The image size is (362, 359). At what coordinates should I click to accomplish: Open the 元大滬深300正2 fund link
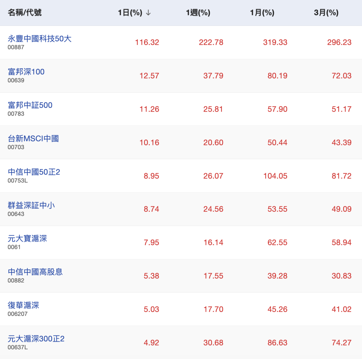[x=36, y=339]
